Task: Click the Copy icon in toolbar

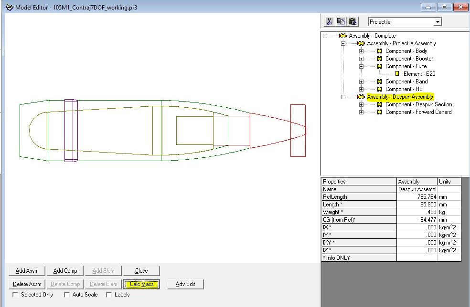Action: coord(341,21)
